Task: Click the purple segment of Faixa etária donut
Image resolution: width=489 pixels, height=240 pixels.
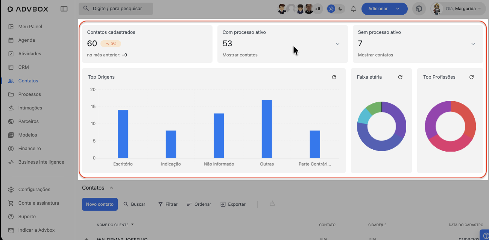Action: tap(398, 117)
